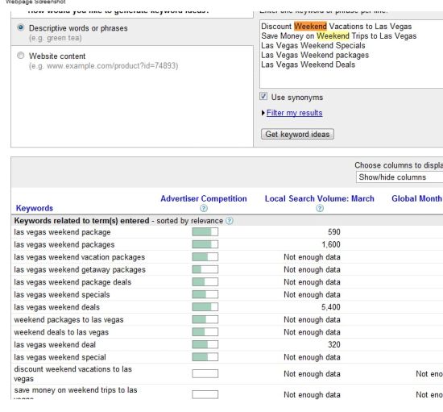Select keyword 'las vegas weekend special'

click(x=60, y=357)
